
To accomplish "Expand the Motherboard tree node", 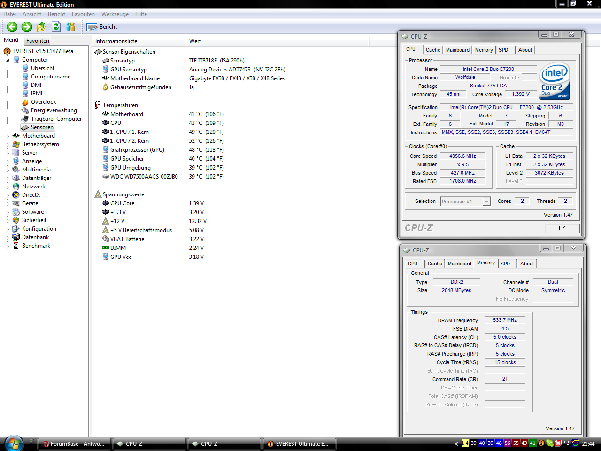I will pyautogui.click(x=8, y=136).
